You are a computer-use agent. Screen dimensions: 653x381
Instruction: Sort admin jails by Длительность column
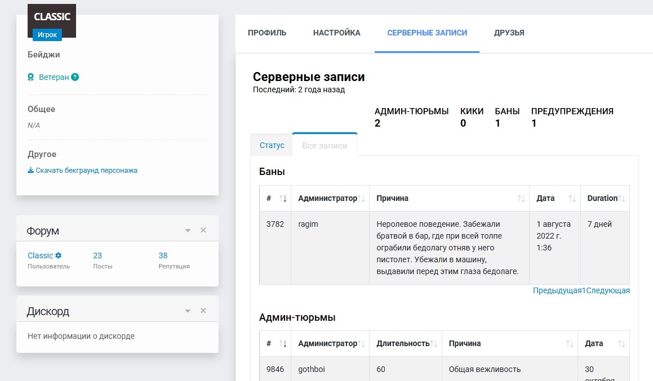(x=434, y=343)
